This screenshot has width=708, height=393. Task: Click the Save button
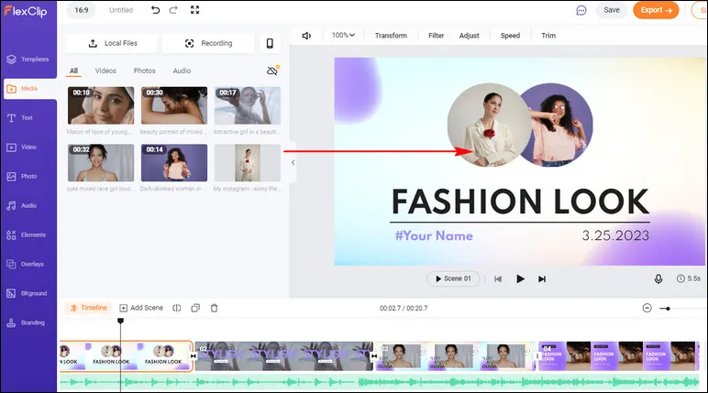pos(612,10)
